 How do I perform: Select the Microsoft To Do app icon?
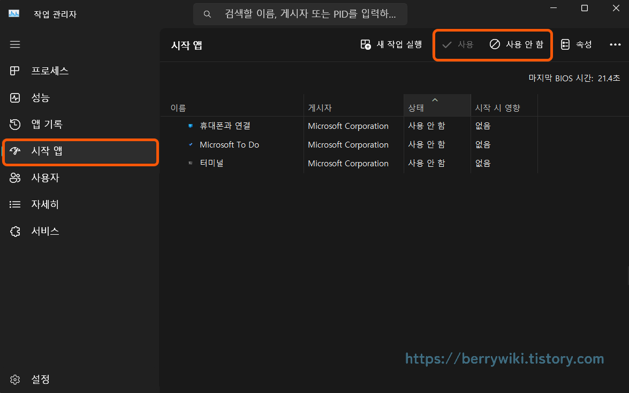pyautogui.click(x=191, y=144)
